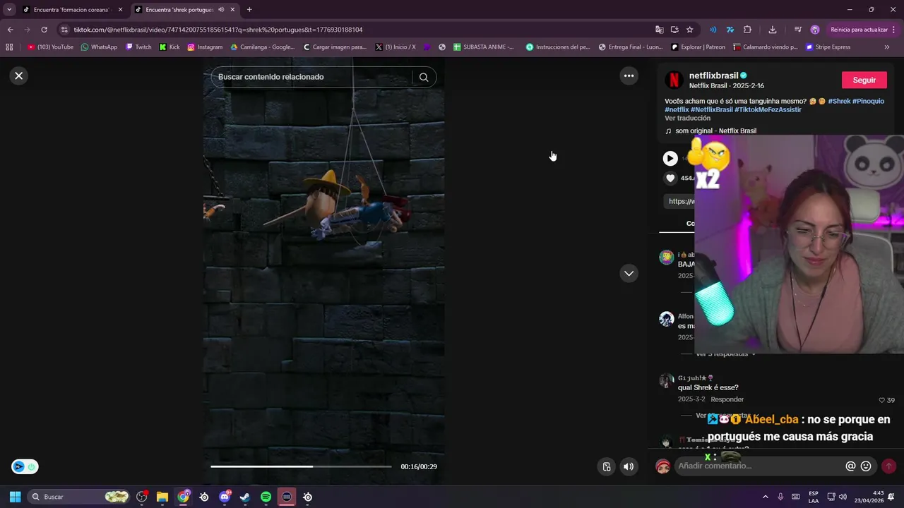Open the #TiktokMeFezAssistir hashtag
The width and height of the screenshot is (904, 508).
[x=768, y=109]
